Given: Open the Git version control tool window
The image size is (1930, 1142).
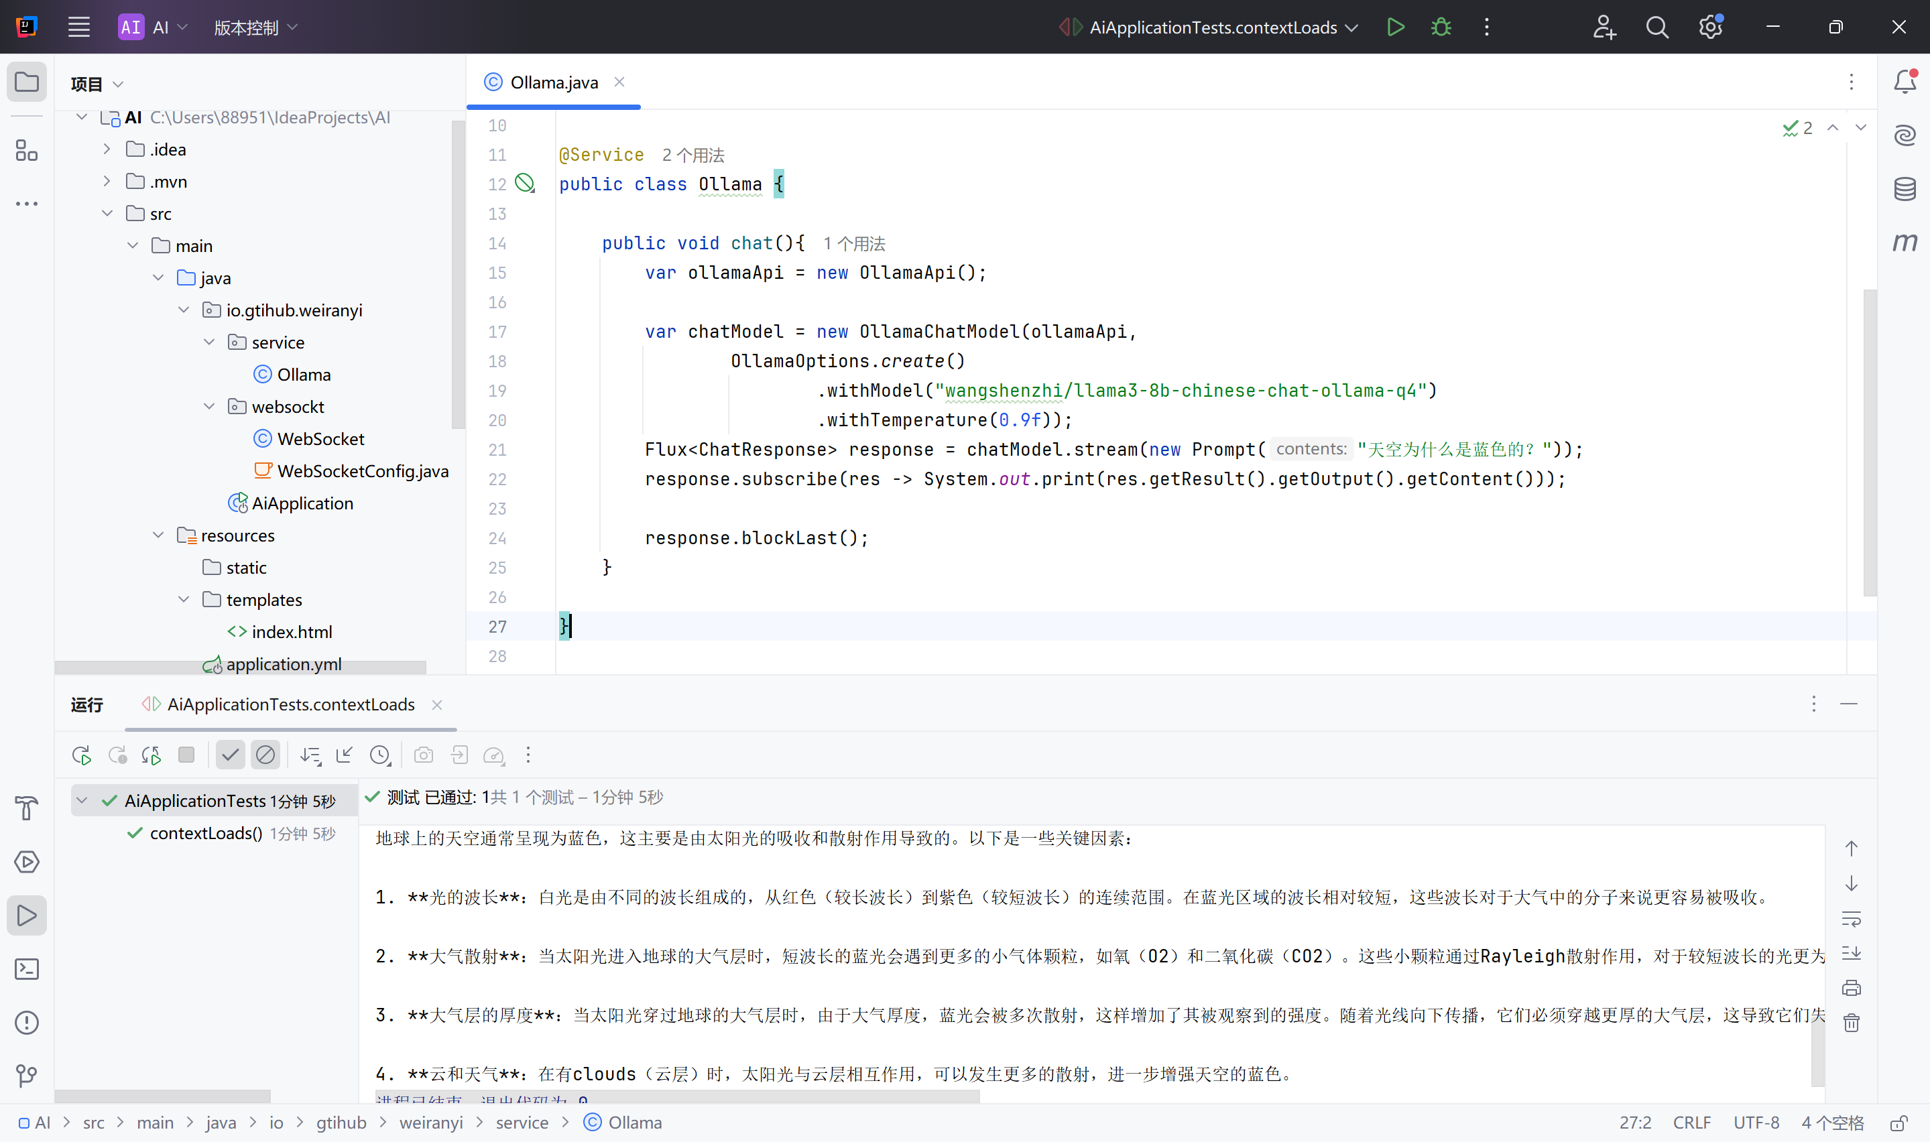Looking at the screenshot, I should tap(26, 1076).
